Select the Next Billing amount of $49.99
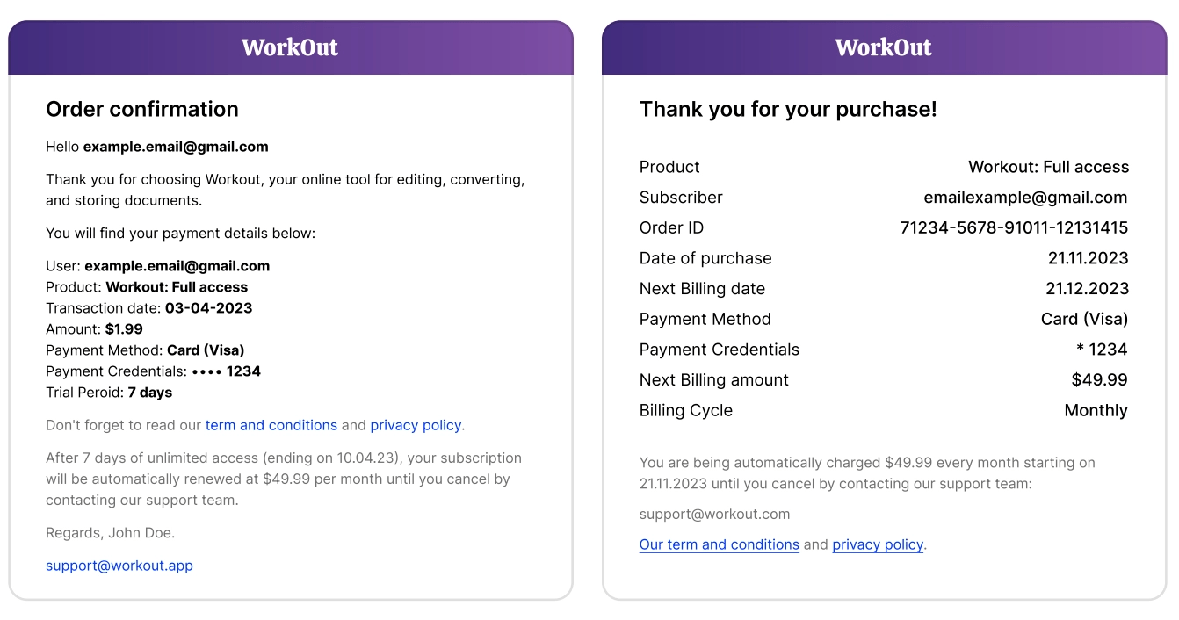 (x=1100, y=379)
